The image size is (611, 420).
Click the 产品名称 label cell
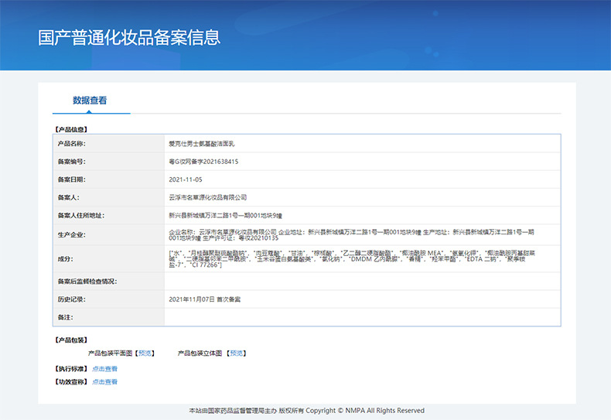point(109,143)
